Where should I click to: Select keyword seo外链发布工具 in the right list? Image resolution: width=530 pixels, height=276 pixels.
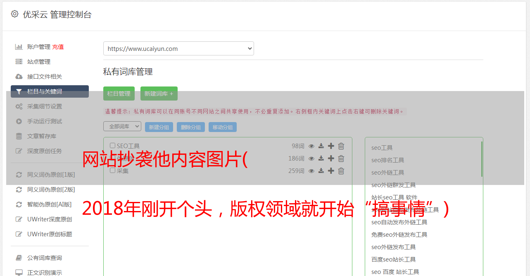(x=394, y=247)
